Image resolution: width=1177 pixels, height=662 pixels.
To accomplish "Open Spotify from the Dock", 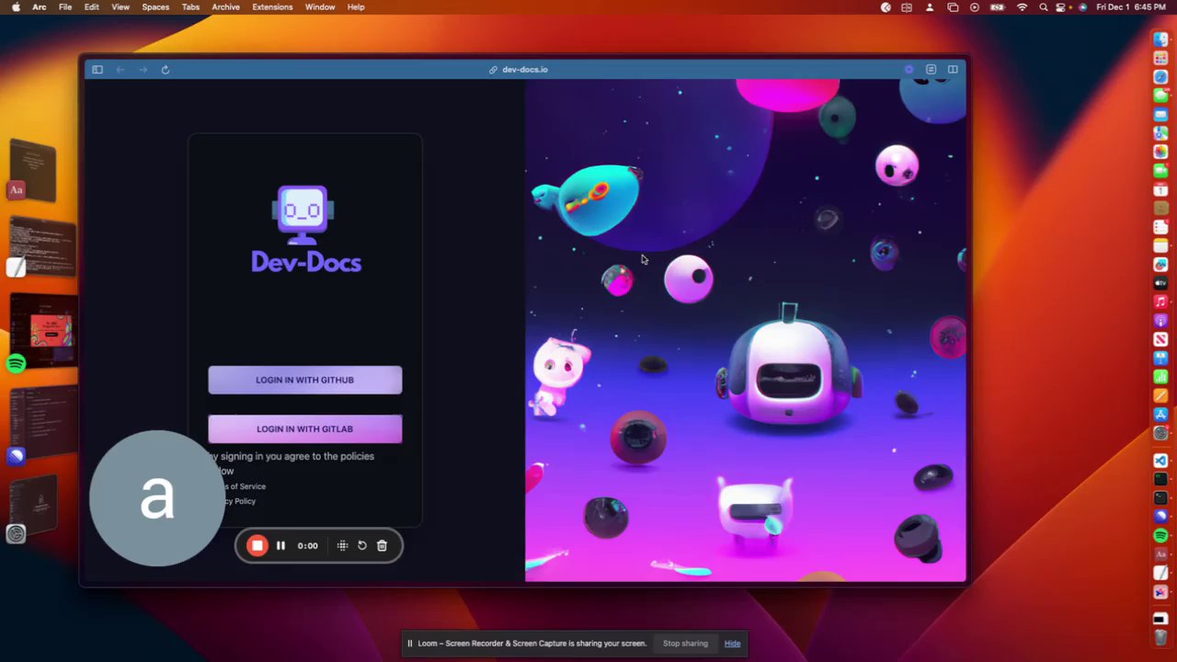I will [1160, 535].
